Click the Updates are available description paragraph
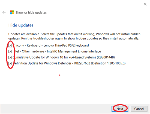150x114 pixels. point(74,36)
